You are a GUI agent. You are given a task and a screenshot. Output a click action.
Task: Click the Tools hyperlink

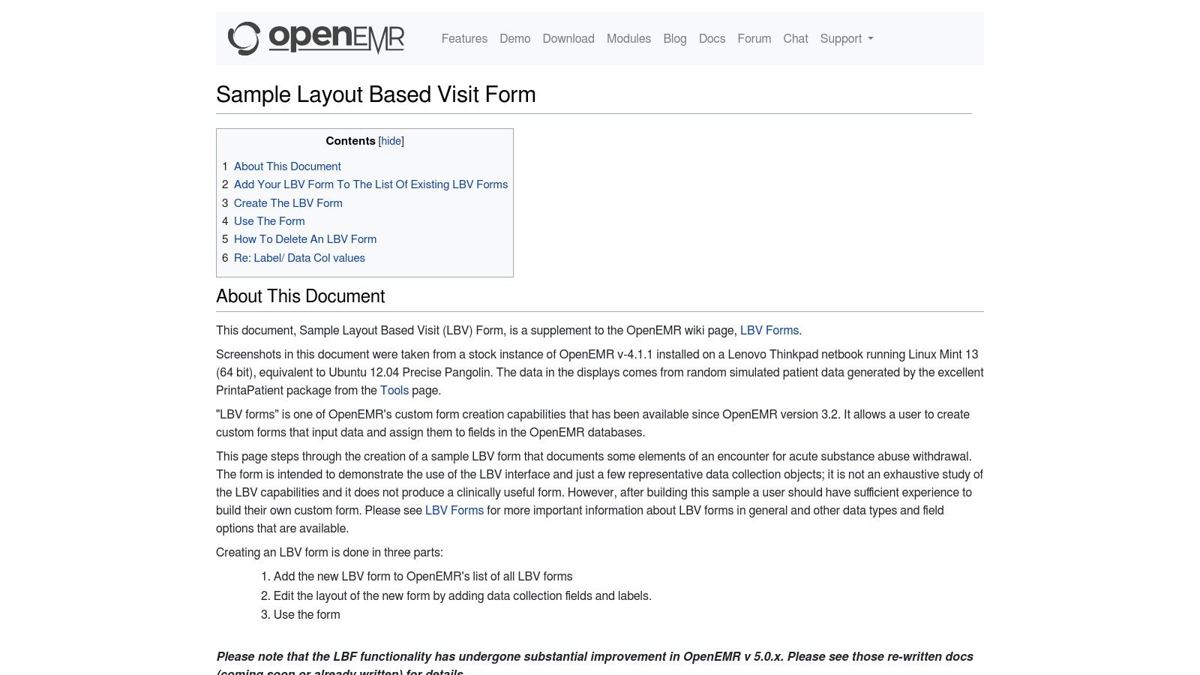[394, 390]
